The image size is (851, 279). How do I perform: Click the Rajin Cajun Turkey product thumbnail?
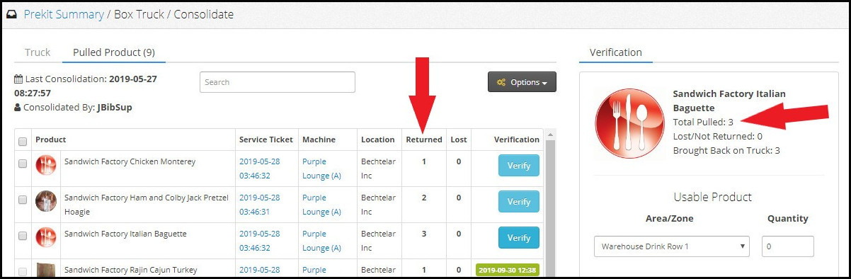pyautogui.click(x=46, y=270)
